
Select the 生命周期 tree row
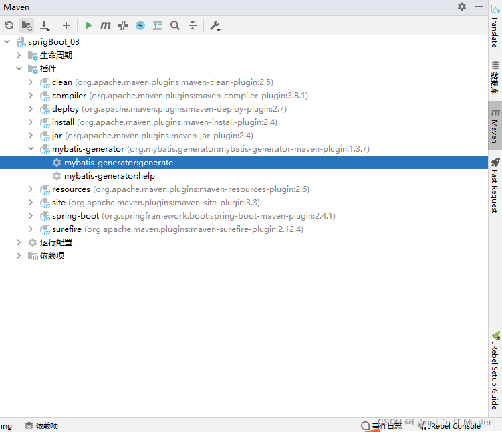pos(244,56)
